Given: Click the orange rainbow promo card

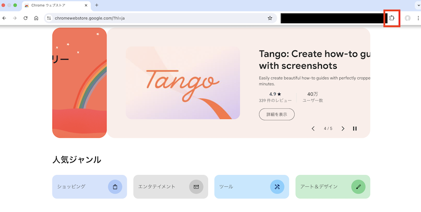Looking at the screenshot, I should coord(79,83).
